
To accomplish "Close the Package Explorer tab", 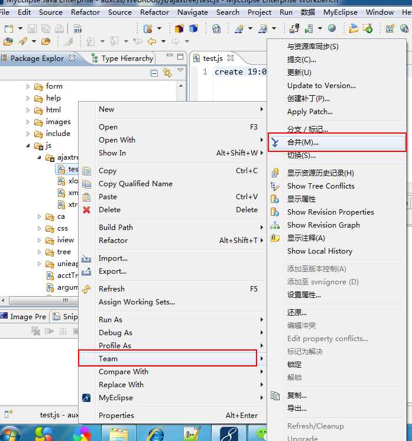I will coord(72,58).
